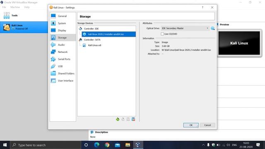Click the choose disk image icon

pos(212,29)
